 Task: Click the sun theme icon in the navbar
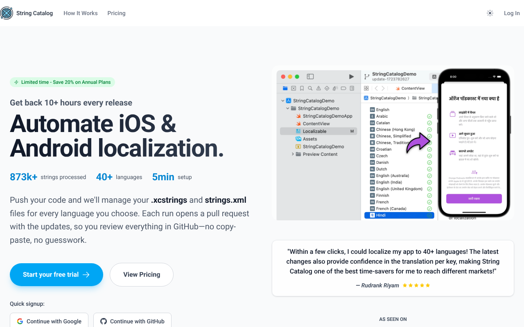[490, 13]
